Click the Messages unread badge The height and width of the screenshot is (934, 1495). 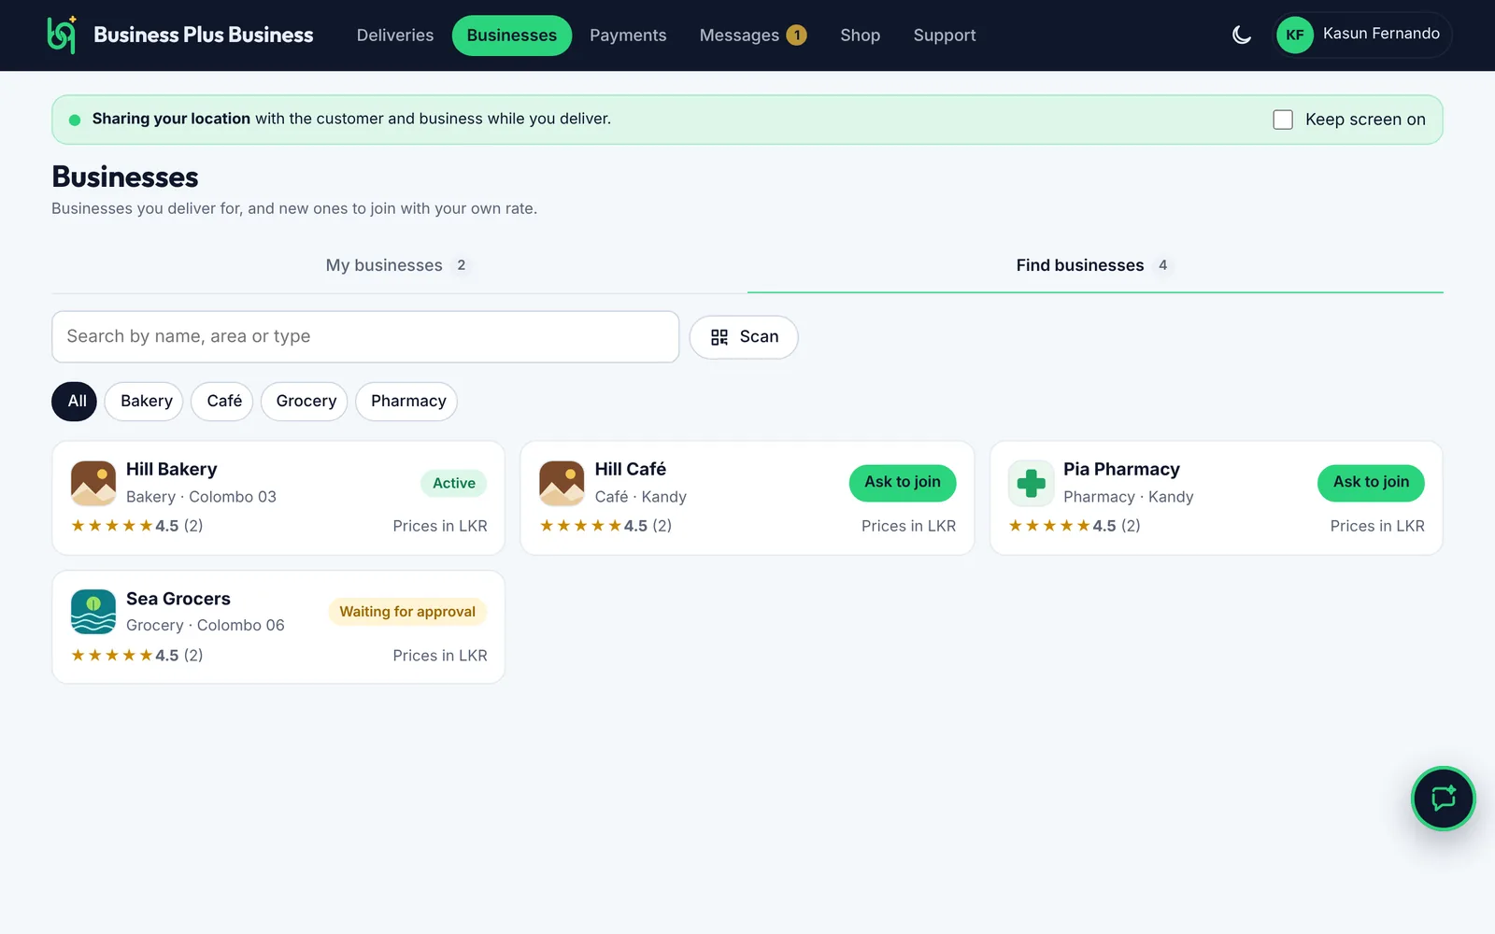[x=796, y=35]
